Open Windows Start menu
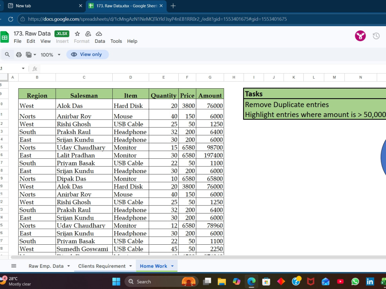 116,282
